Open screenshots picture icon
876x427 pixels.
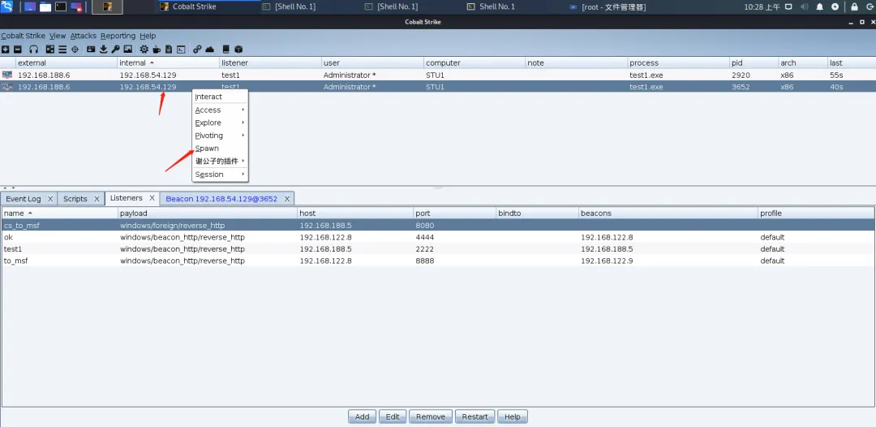point(128,50)
